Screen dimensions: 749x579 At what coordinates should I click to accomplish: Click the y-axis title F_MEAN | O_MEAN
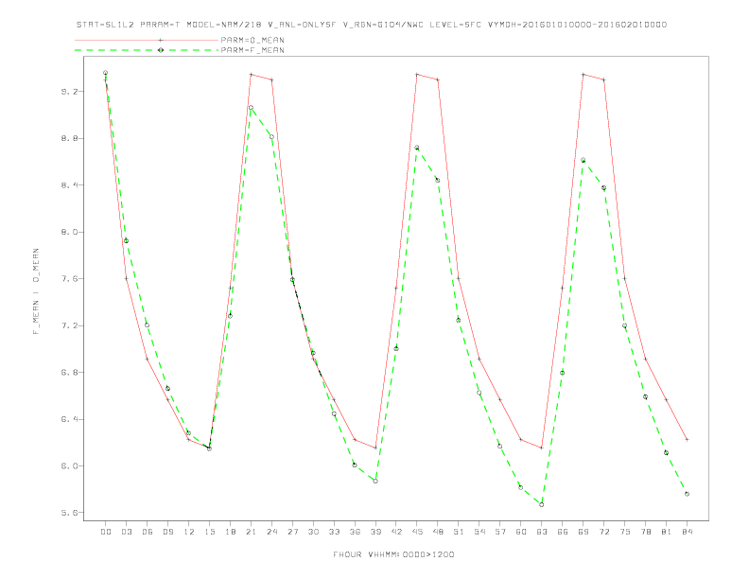(x=36, y=291)
